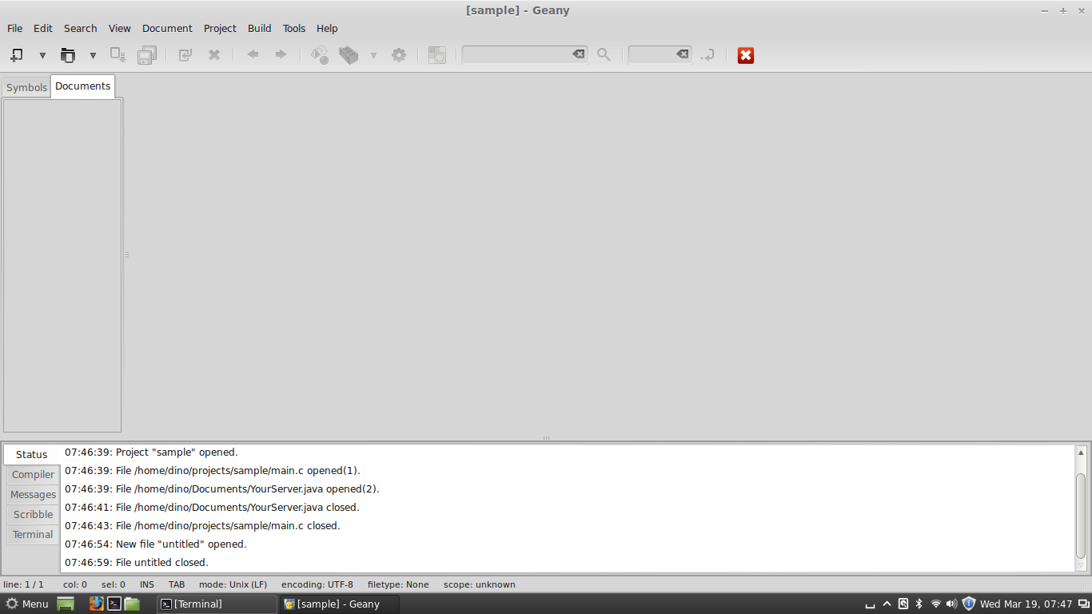Create a new file with the toolbar icon

16,55
